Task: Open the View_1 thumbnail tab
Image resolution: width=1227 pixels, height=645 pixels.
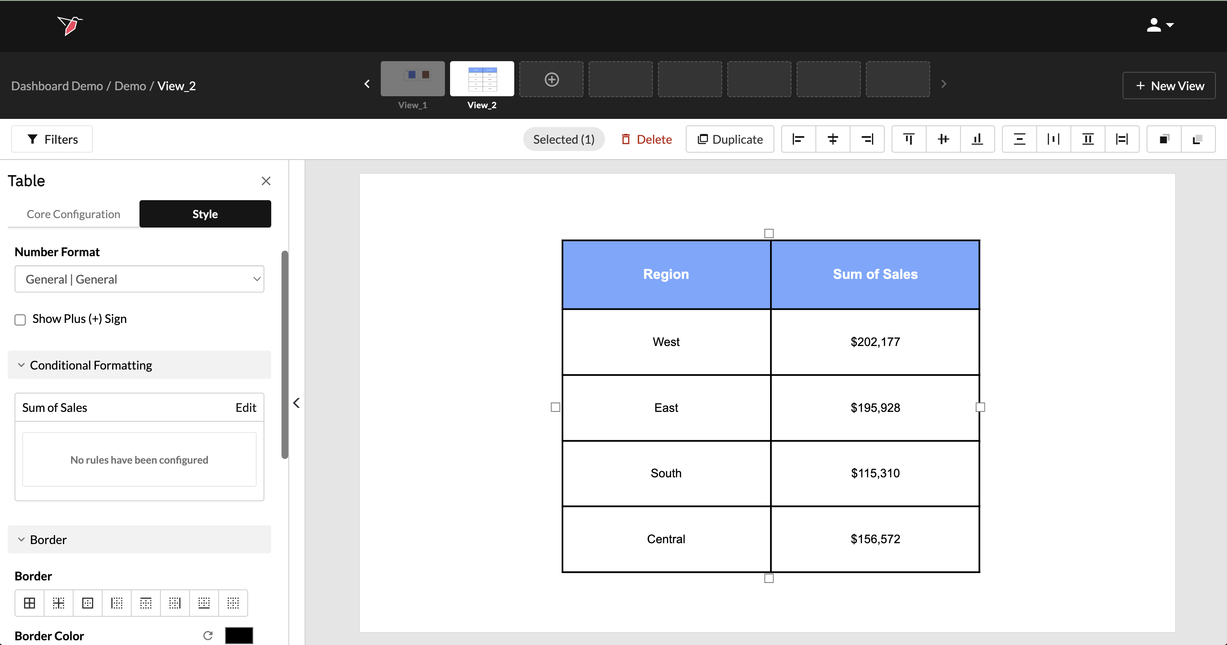Action: click(x=412, y=79)
